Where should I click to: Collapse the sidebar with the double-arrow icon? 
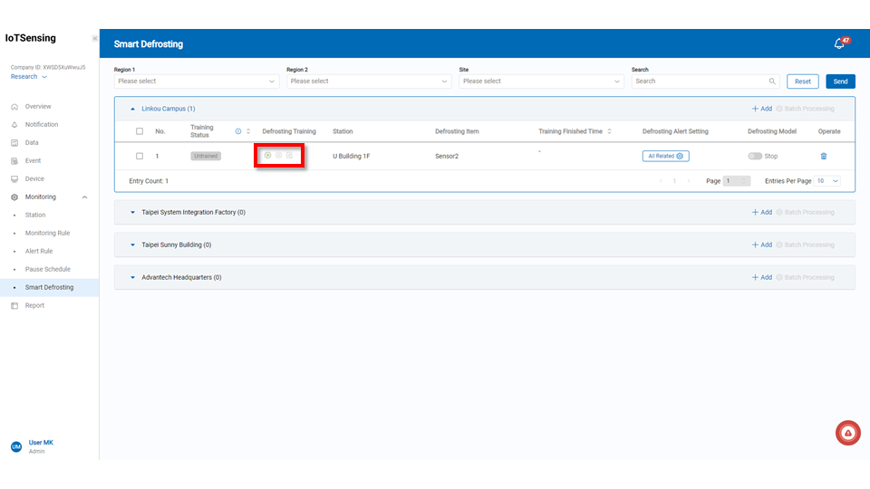[94, 39]
